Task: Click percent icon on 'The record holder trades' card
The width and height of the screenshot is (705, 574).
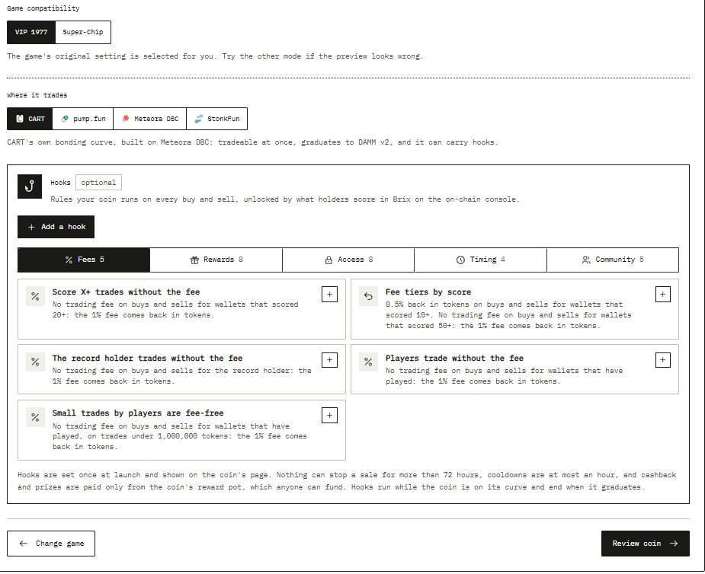Action: [x=35, y=362]
